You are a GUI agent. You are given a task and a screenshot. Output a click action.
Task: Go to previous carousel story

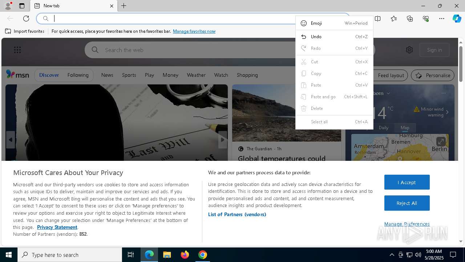tap(11, 140)
